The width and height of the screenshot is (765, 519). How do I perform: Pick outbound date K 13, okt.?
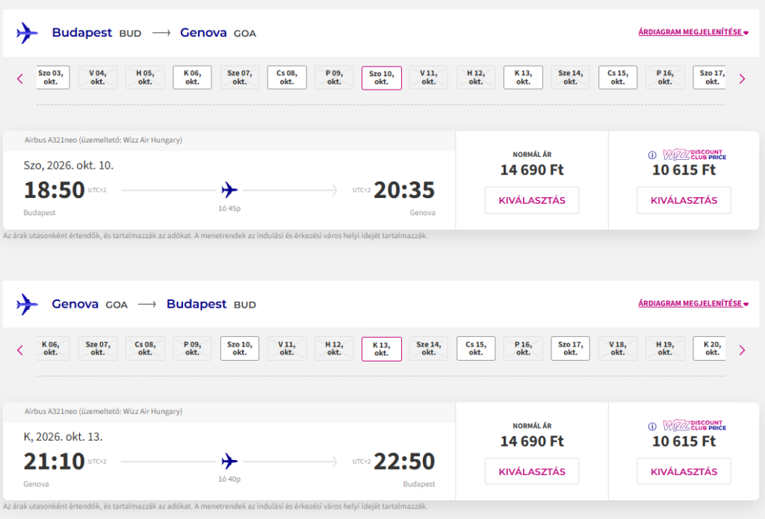click(x=523, y=78)
